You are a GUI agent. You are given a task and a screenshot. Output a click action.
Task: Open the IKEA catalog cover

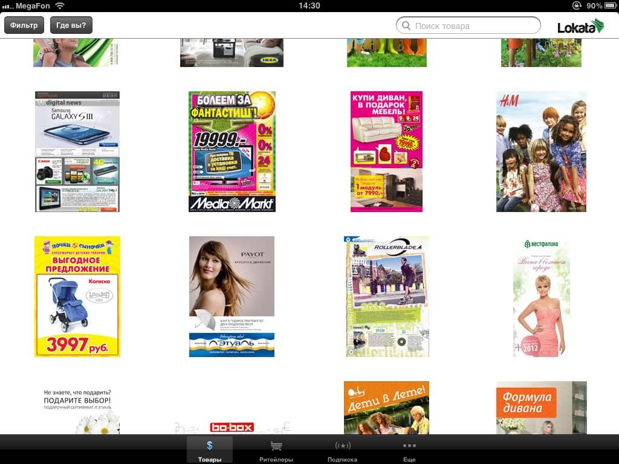[x=232, y=53]
